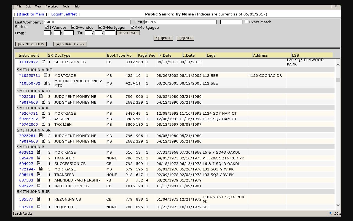Open document icon for instrument *9742065
The width and height of the screenshot is (353, 221).
tap(43, 124)
